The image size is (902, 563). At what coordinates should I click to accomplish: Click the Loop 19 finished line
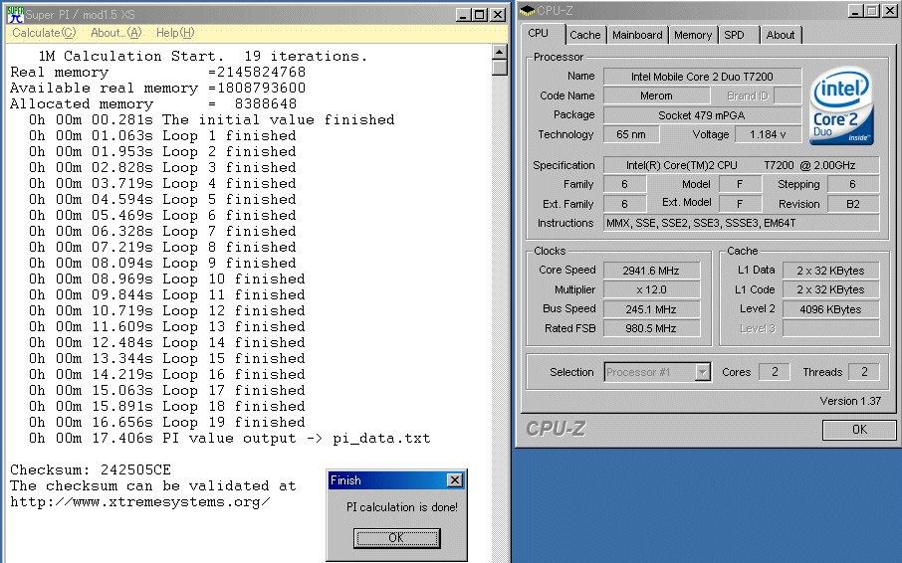pyautogui.click(x=167, y=422)
